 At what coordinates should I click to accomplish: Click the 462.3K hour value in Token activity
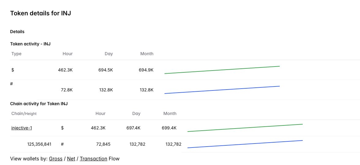coord(65,70)
